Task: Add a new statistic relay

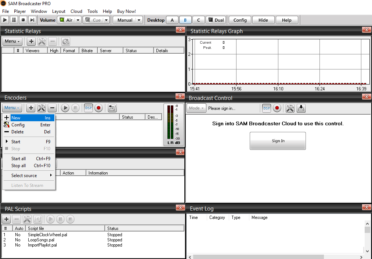Action: [x=31, y=41]
